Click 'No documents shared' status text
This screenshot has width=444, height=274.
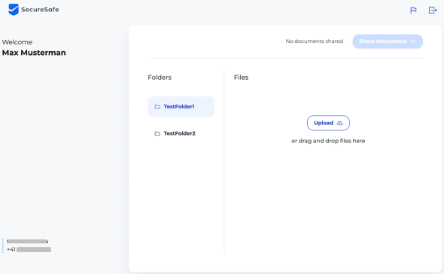coord(314,41)
